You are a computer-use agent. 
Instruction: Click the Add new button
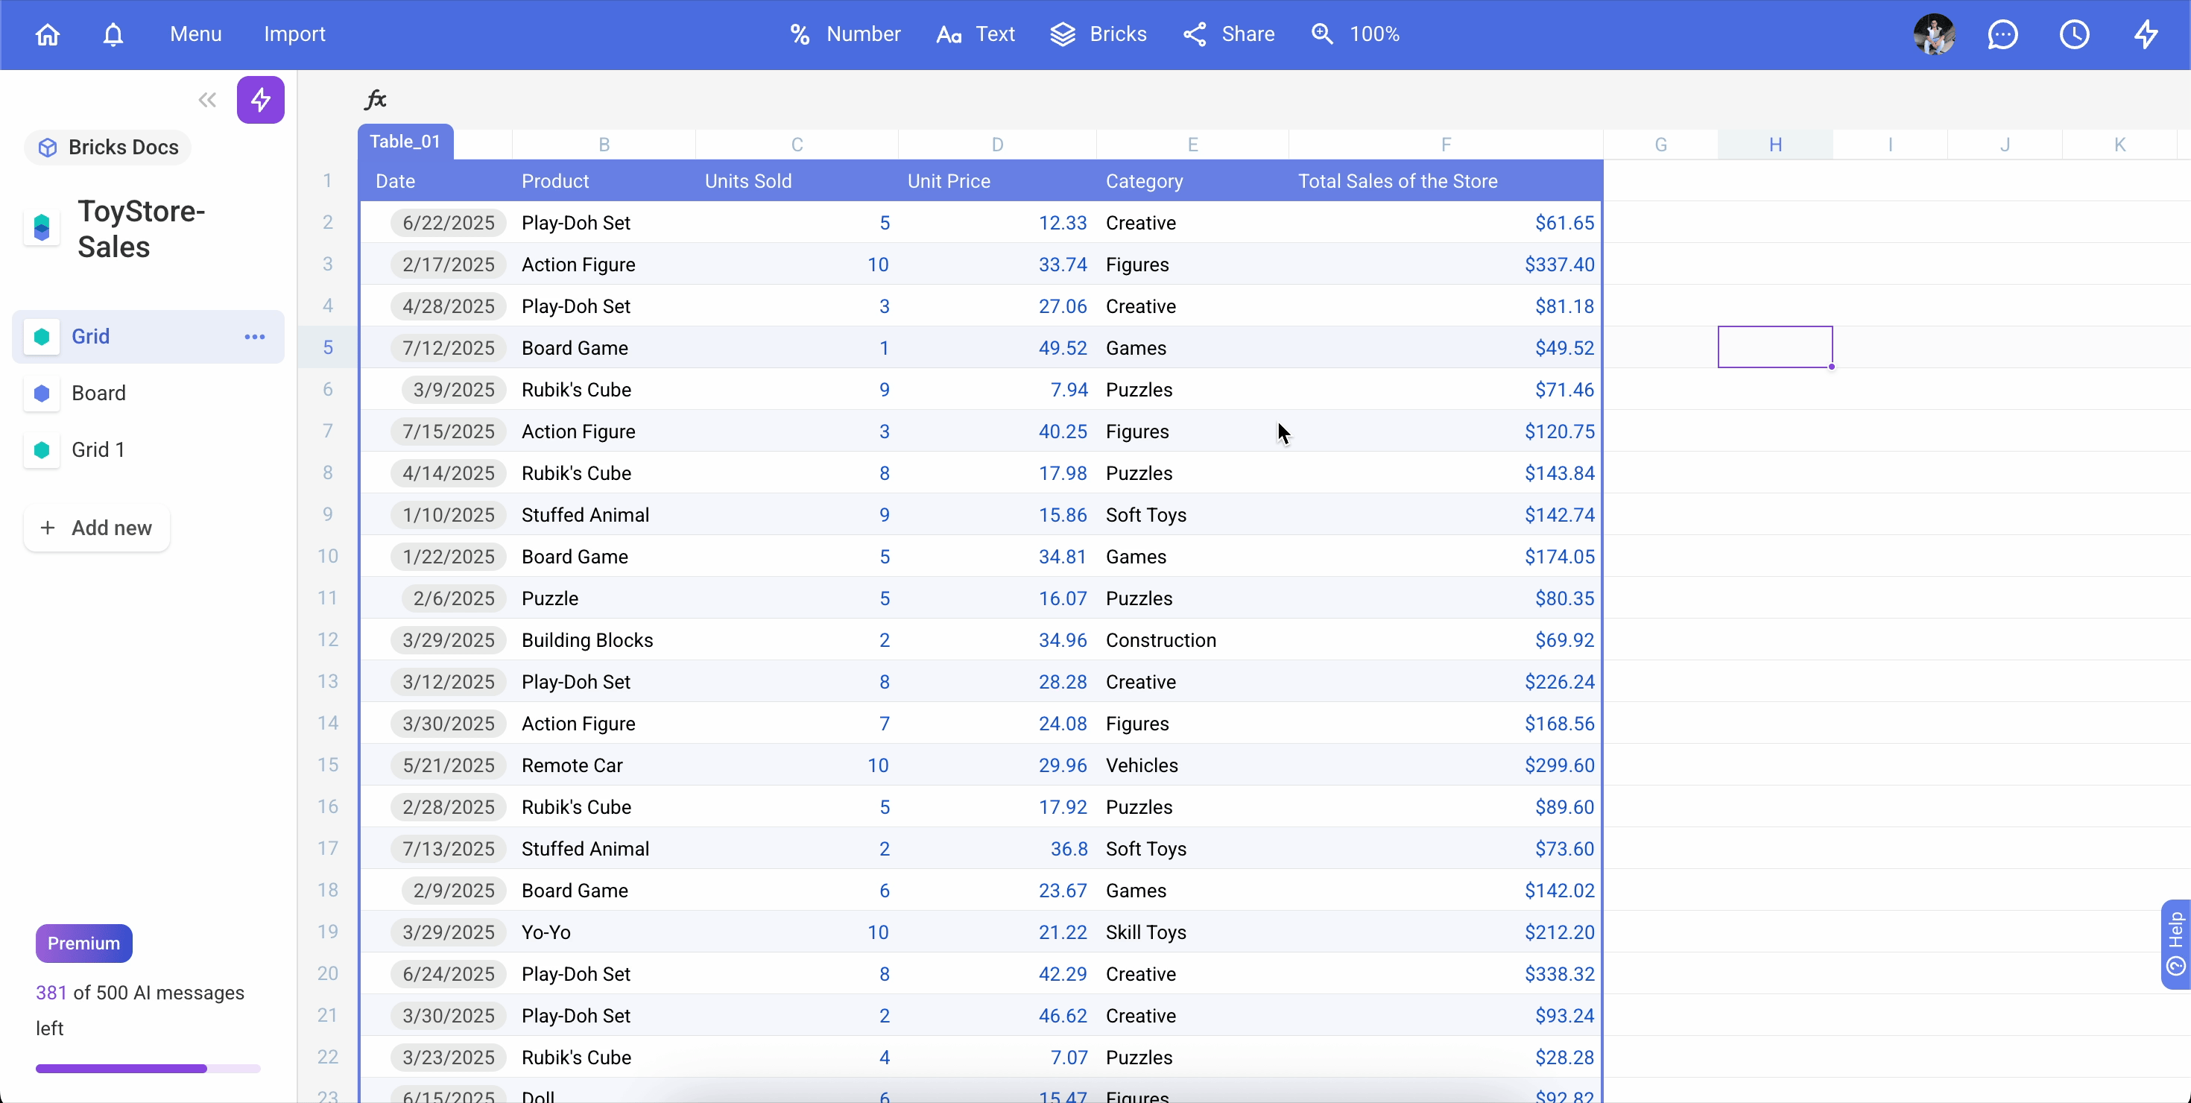pos(96,528)
